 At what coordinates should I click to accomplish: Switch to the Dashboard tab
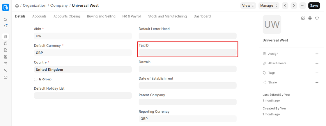(x=202, y=16)
